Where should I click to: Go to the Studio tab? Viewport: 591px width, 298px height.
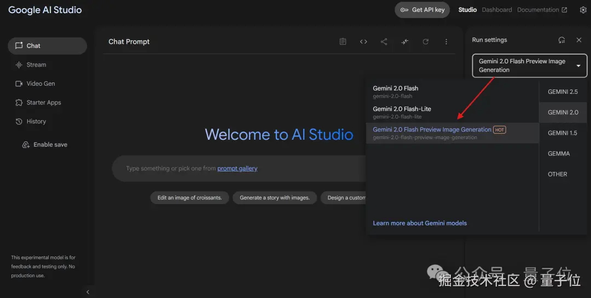click(x=467, y=10)
